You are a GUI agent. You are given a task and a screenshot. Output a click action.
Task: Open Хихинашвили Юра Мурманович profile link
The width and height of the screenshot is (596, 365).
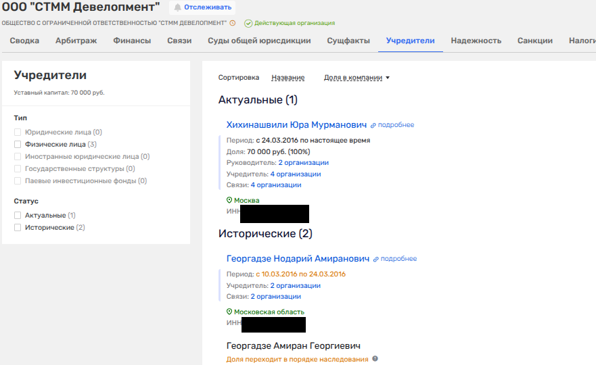296,125
